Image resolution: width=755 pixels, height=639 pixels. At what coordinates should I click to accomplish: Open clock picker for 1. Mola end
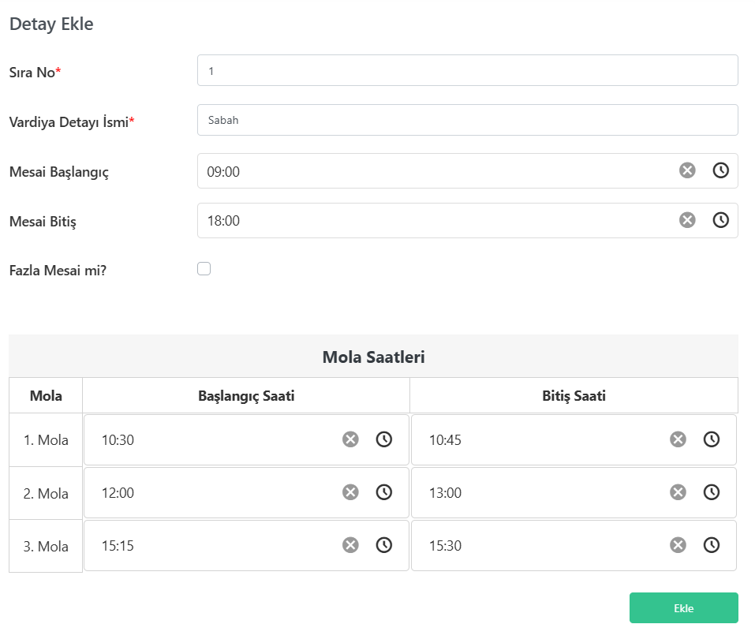click(712, 439)
